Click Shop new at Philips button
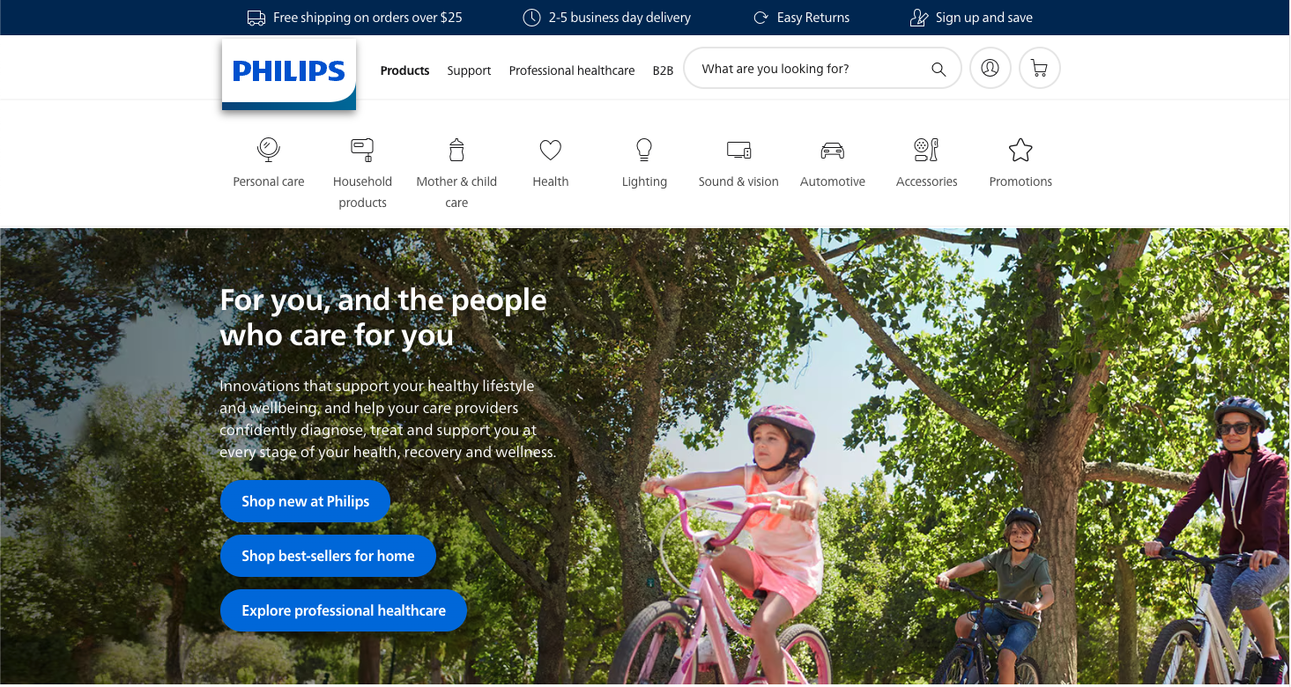This screenshot has width=1291, height=687. coord(305,501)
